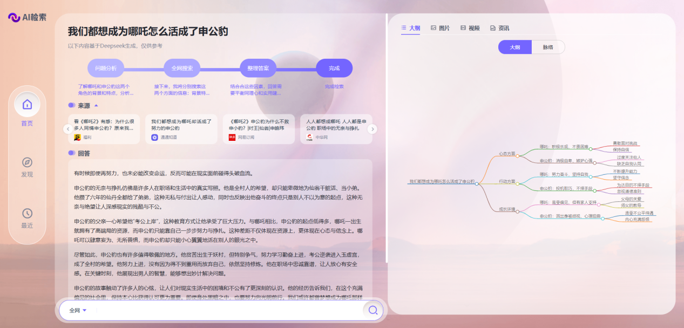This screenshot has height=328, width=684.
Task: Open source card 看《哪吒2》有感
Action: click(104, 129)
